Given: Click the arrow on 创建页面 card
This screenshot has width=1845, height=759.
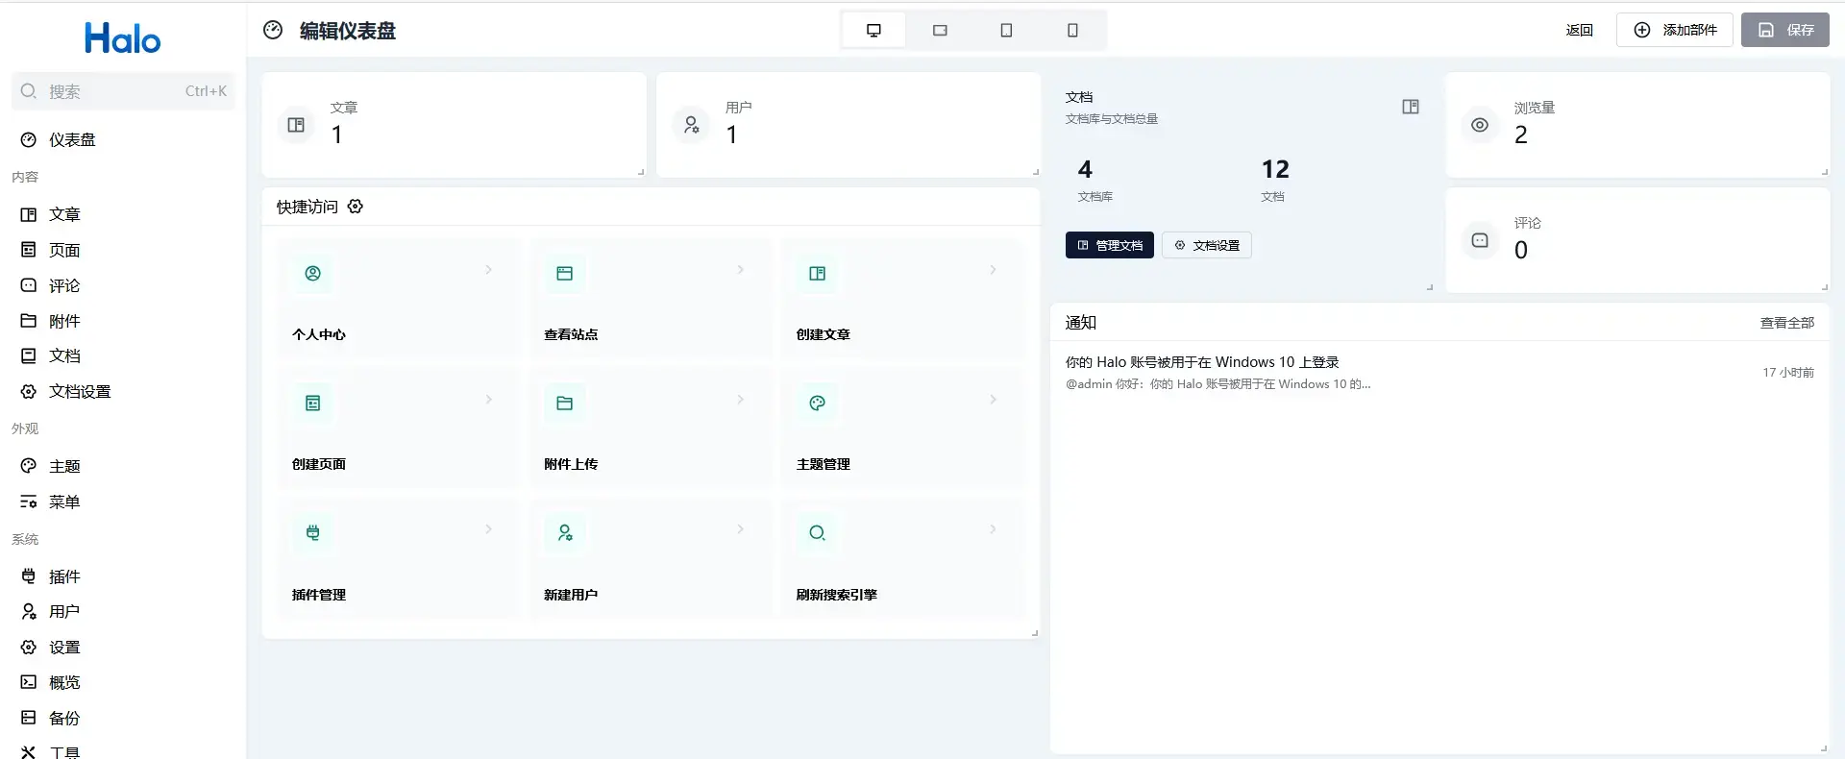Looking at the screenshot, I should pyautogui.click(x=488, y=400).
